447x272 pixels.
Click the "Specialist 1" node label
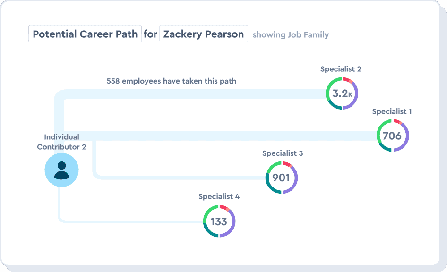pos(392,111)
